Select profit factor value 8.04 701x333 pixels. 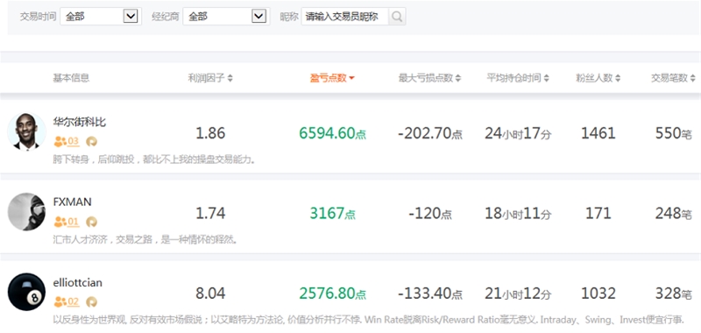210,294
